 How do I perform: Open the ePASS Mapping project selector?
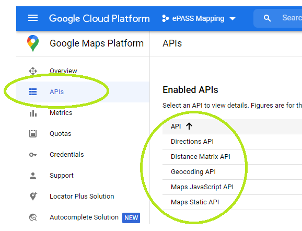tap(199, 18)
